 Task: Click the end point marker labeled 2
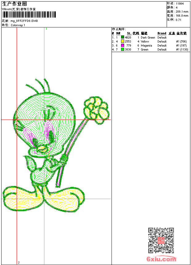click(x=18, y=263)
